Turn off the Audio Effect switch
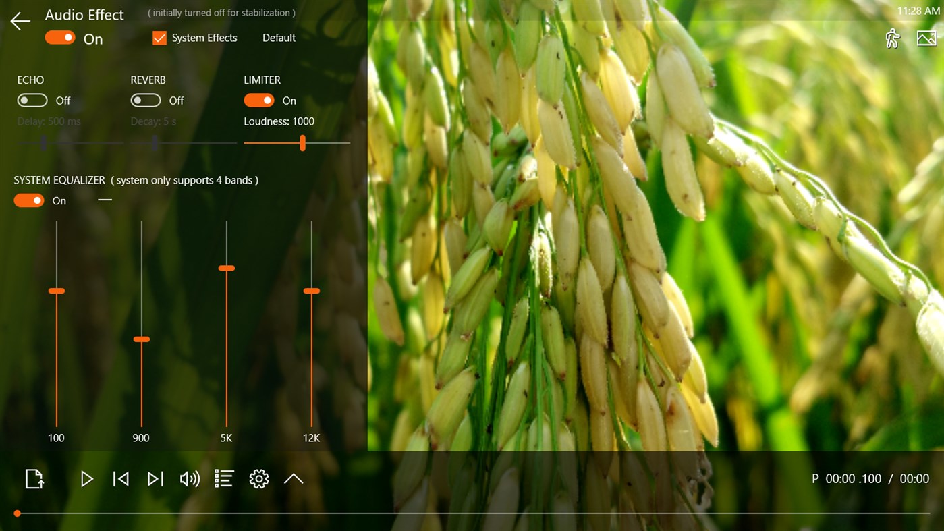The width and height of the screenshot is (944, 531). pos(60,38)
